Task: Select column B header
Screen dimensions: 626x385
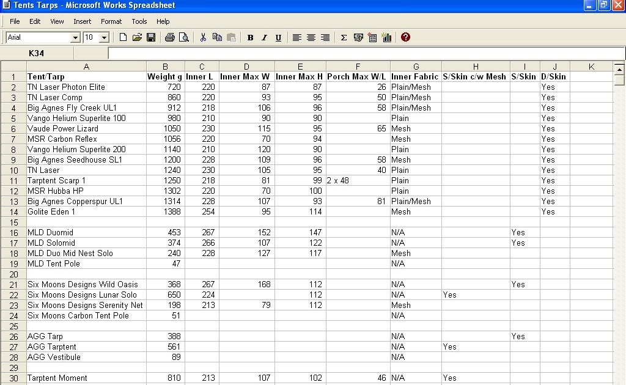Action: coord(165,67)
